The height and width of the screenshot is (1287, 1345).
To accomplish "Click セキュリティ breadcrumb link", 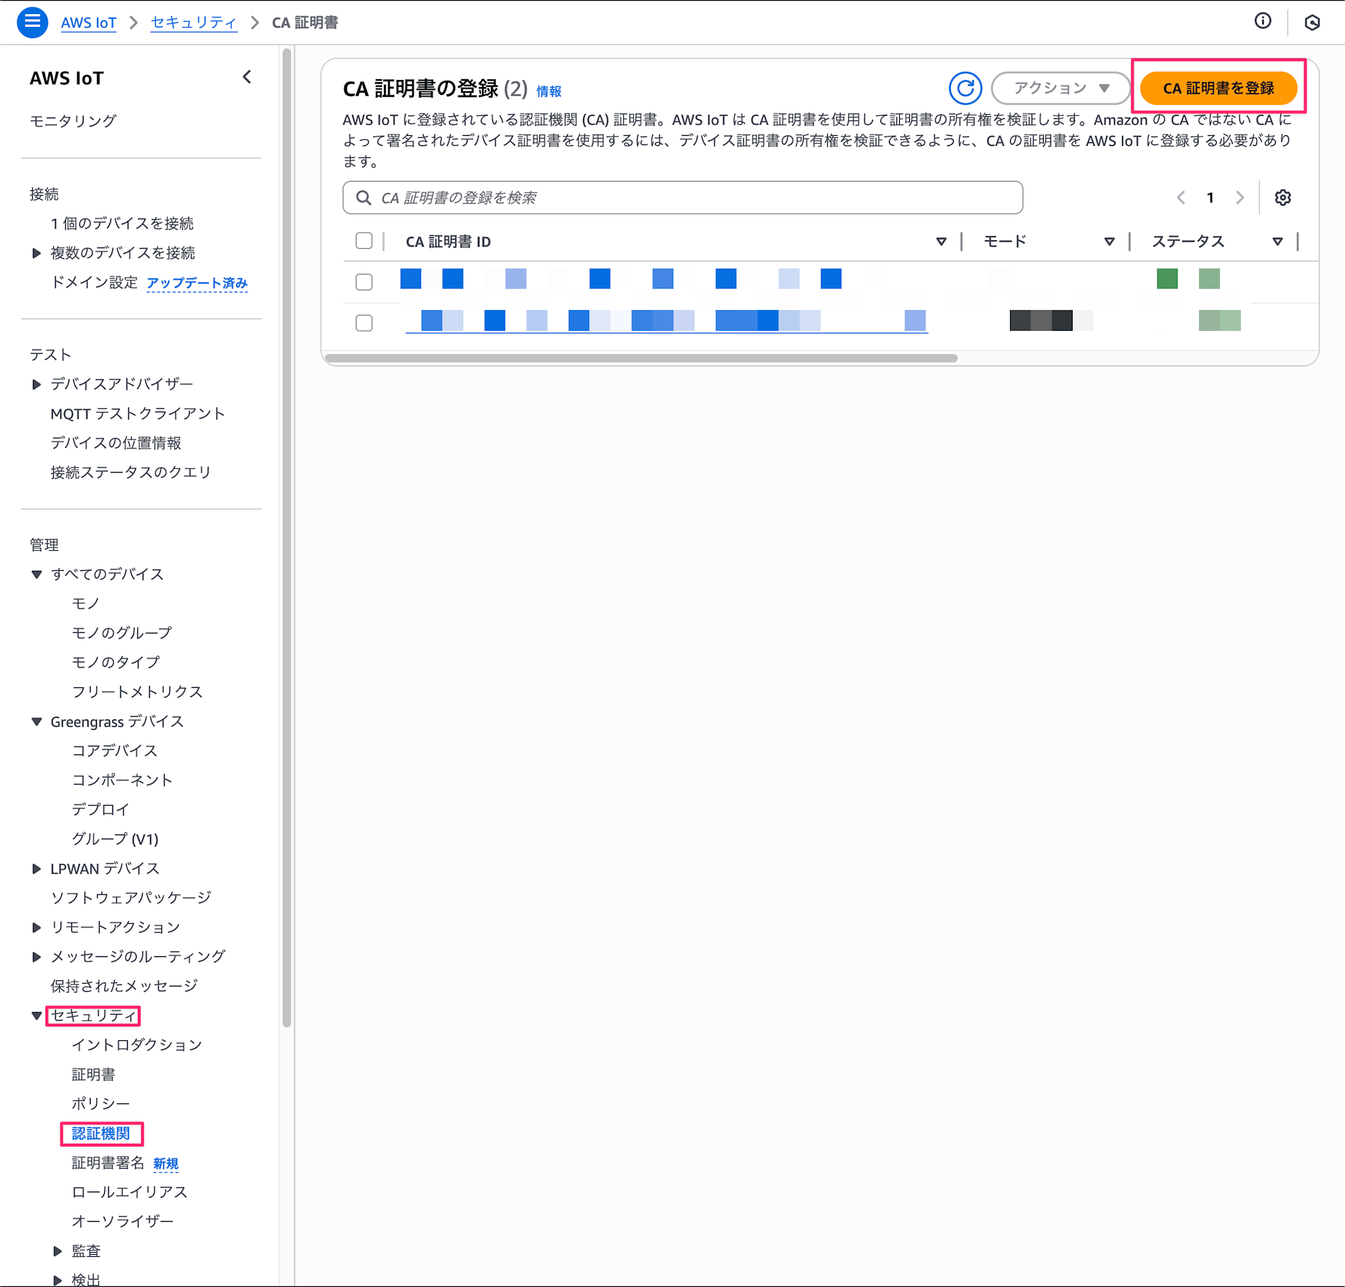I will pyautogui.click(x=194, y=23).
